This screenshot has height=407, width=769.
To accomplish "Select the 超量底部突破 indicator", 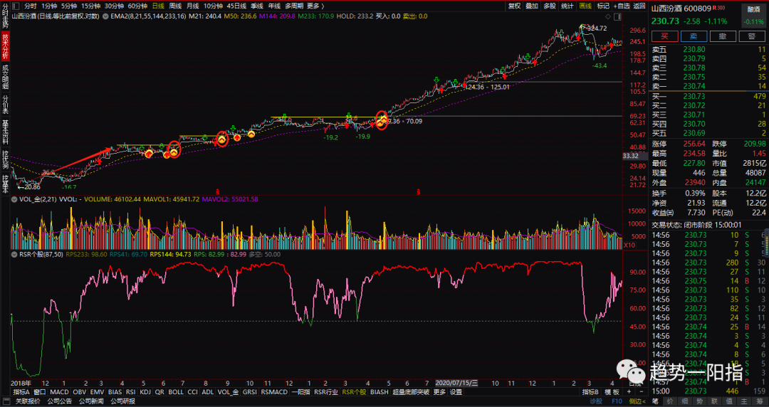I will click(x=411, y=392).
